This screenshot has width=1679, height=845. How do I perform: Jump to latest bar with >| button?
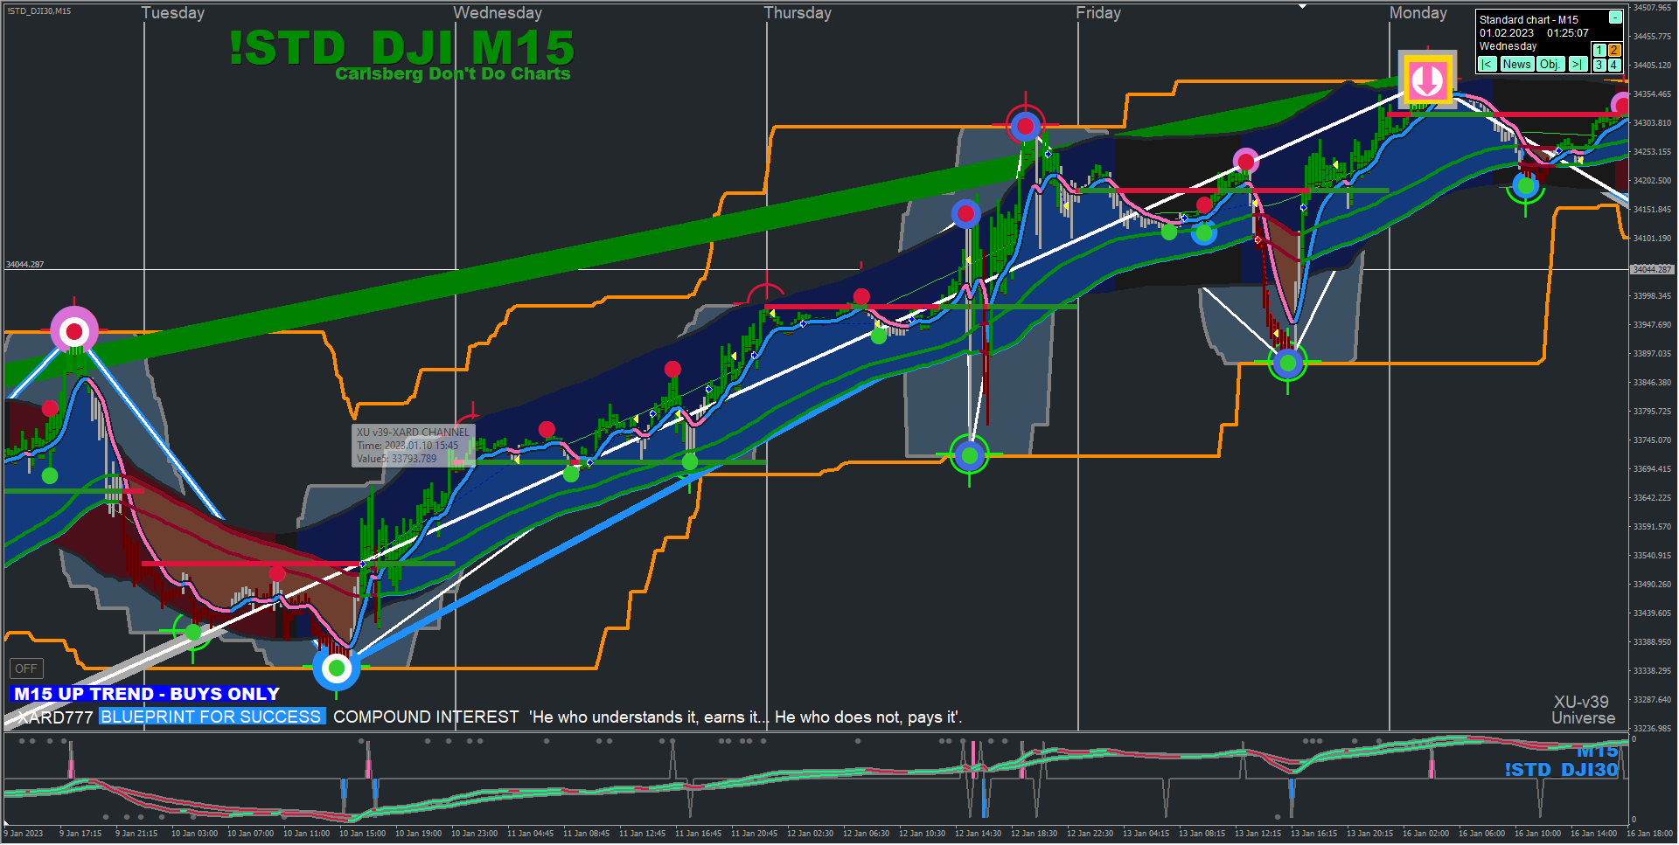(x=1578, y=65)
